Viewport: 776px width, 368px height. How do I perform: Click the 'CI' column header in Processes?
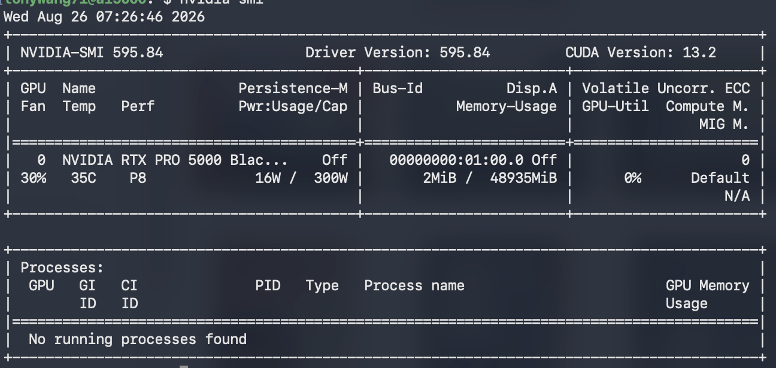point(129,286)
